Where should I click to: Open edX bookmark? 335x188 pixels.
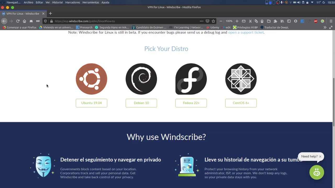[226, 27]
